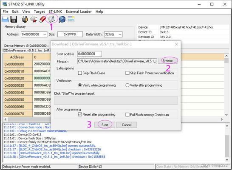Click the Start button
Image resolution: width=232 pixels, height=170 pixels.
[x=105, y=125]
